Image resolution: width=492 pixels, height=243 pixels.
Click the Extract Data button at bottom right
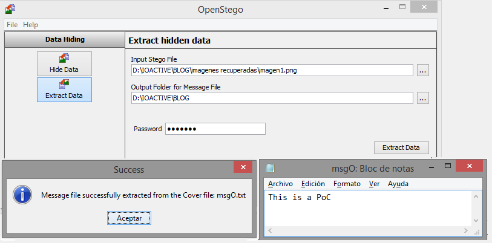[x=401, y=147]
